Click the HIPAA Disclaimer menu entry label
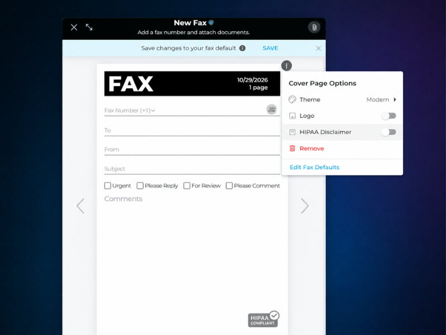The width and height of the screenshot is (446, 335). pyautogui.click(x=326, y=132)
